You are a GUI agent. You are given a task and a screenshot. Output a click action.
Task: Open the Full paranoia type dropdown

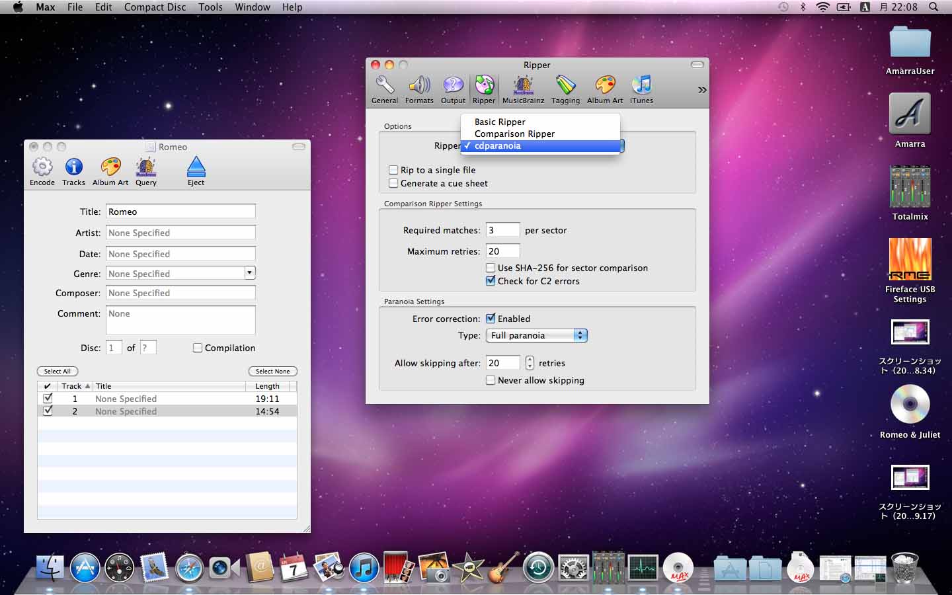tap(537, 335)
